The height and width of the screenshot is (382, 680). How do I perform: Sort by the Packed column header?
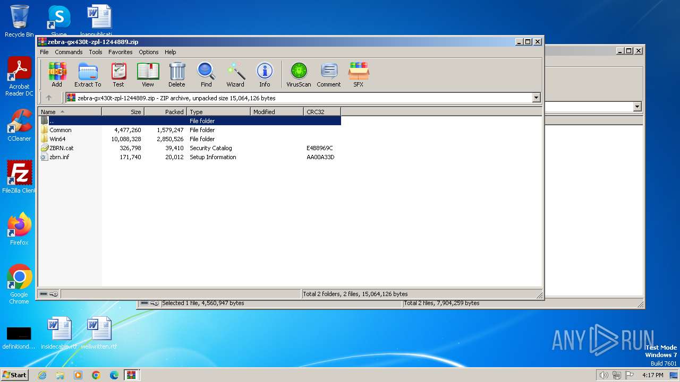coord(165,112)
